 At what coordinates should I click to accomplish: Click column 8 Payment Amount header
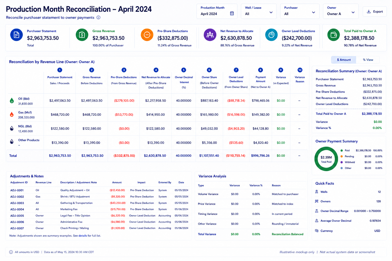point(260,79)
